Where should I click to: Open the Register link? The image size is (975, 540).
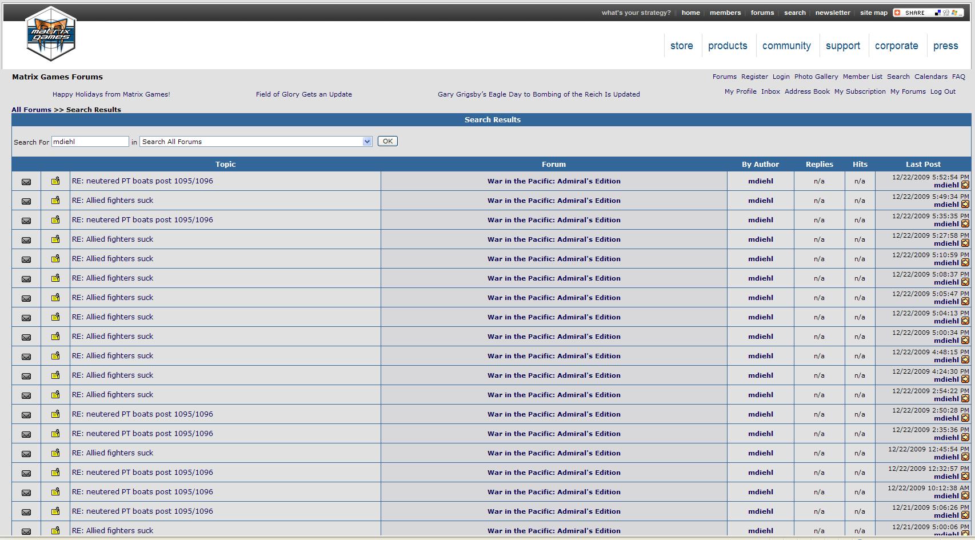754,77
